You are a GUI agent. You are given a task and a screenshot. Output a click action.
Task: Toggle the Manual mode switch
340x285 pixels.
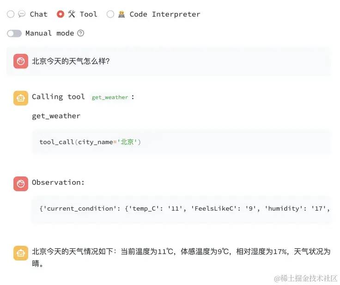(x=14, y=33)
